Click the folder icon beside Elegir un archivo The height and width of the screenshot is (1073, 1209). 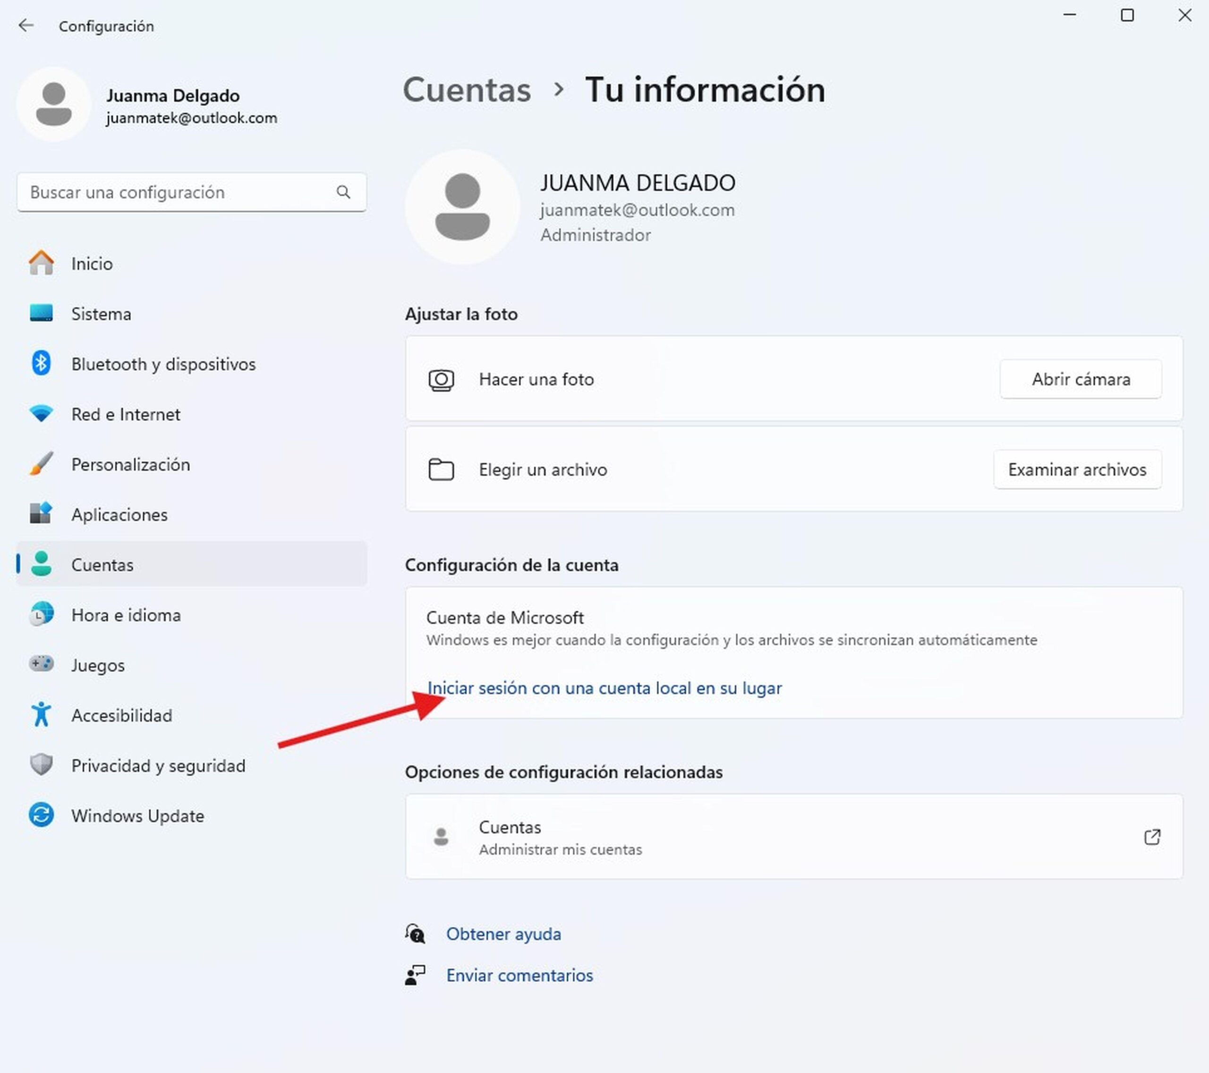click(x=441, y=469)
